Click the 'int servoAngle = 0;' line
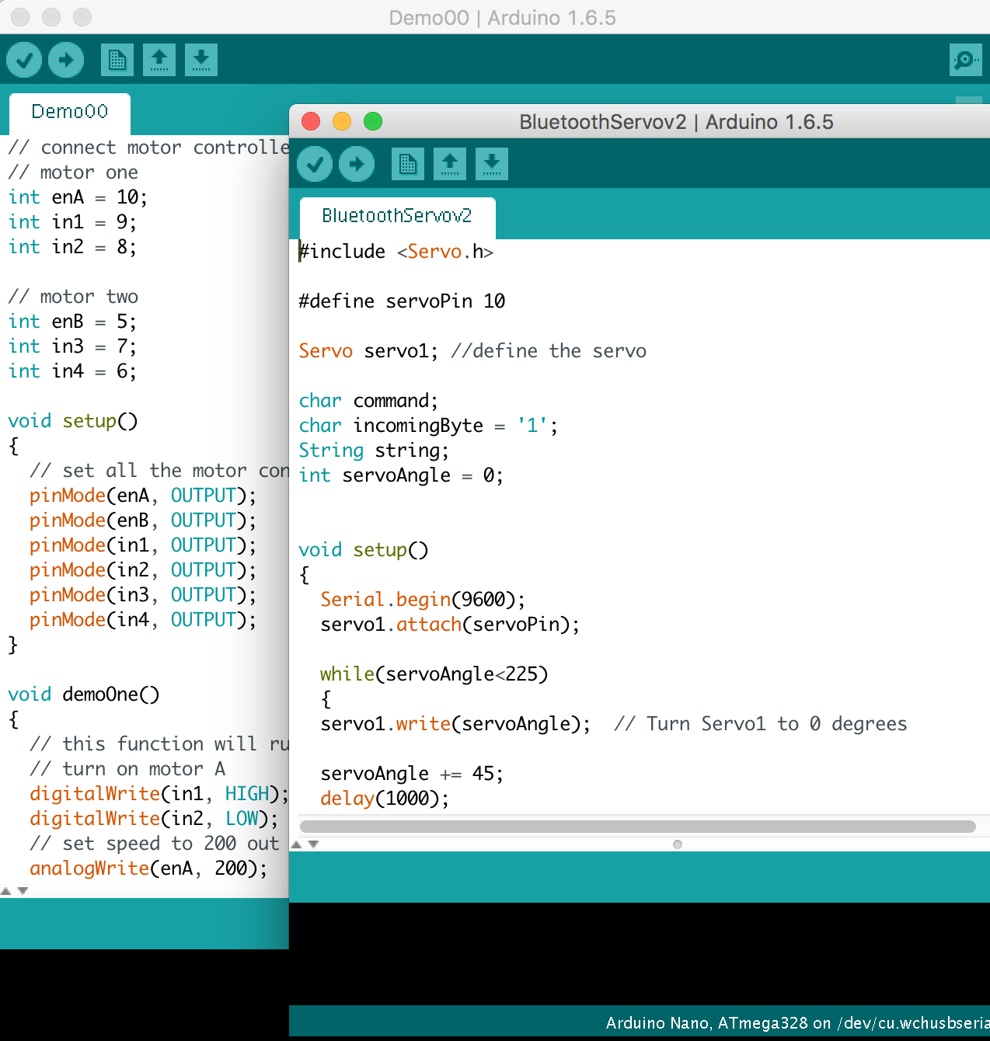Image resolution: width=990 pixels, height=1041 pixels. coord(401,475)
